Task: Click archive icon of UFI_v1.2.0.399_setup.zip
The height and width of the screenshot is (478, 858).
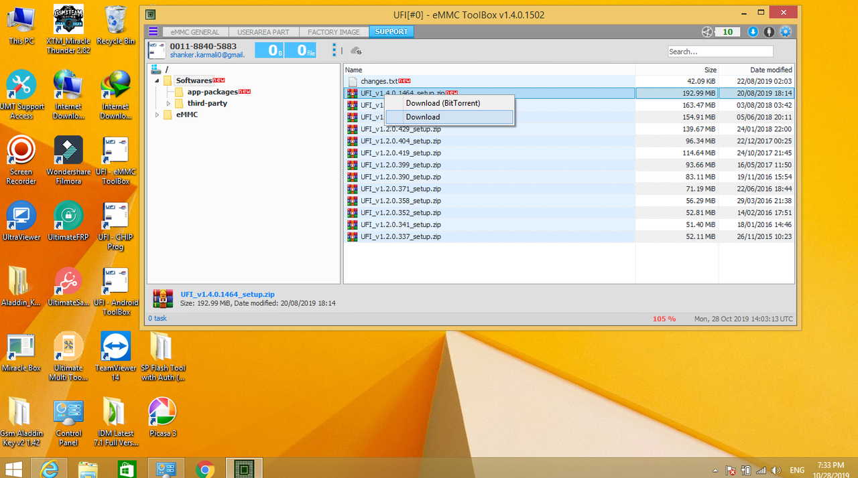Action: pyautogui.click(x=352, y=165)
